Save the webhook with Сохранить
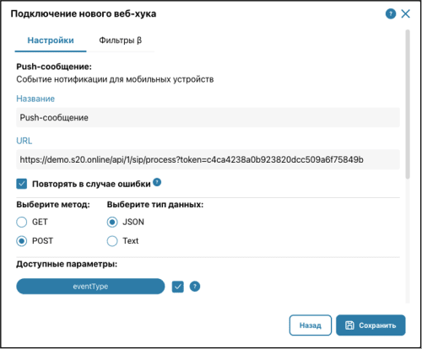422x349 pixels. click(x=371, y=325)
